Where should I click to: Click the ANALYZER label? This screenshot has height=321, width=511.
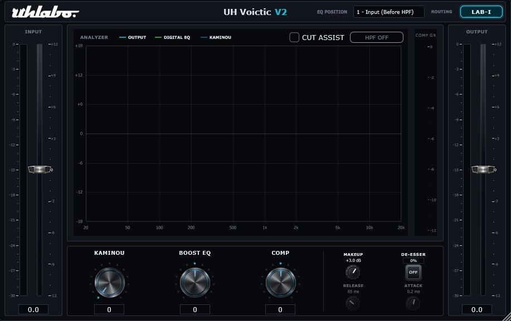[94, 37]
